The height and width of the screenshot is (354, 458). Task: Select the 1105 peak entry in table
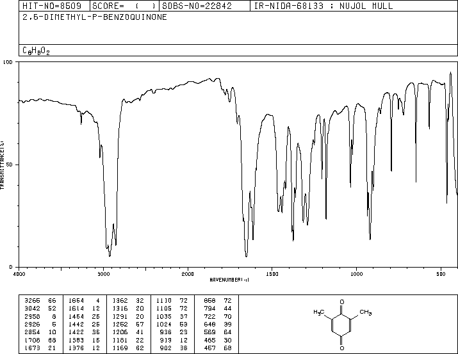pos(172,309)
